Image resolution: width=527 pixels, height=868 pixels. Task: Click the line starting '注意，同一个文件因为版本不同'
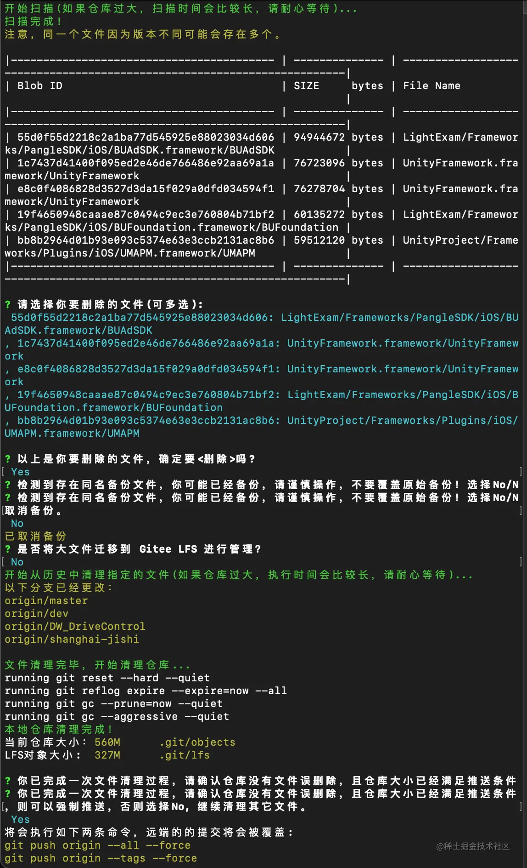coord(143,34)
